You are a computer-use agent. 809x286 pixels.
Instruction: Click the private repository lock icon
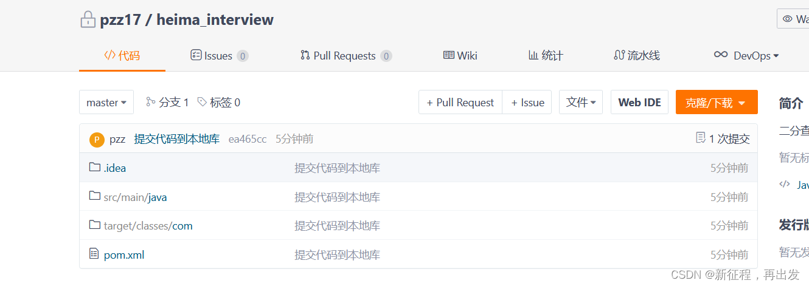[88, 19]
